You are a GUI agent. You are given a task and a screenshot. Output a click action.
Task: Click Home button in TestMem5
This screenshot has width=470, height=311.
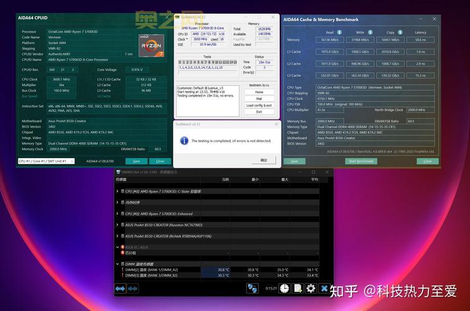click(259, 92)
